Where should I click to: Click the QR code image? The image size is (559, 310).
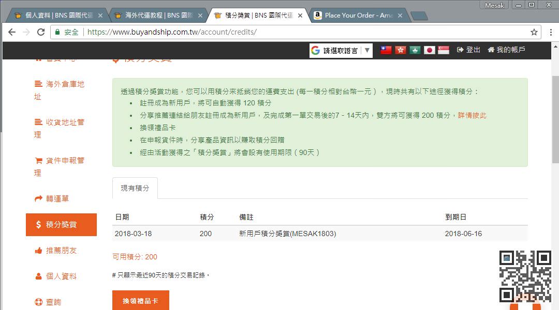(525, 276)
